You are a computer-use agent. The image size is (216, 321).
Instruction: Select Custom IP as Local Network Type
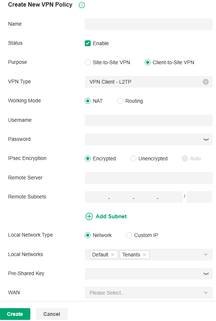point(129,235)
